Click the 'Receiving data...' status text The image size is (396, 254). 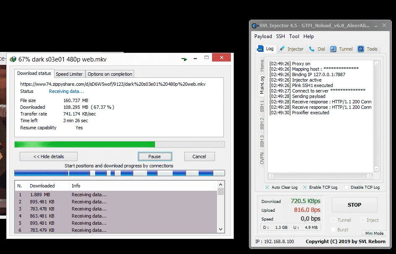point(67,91)
